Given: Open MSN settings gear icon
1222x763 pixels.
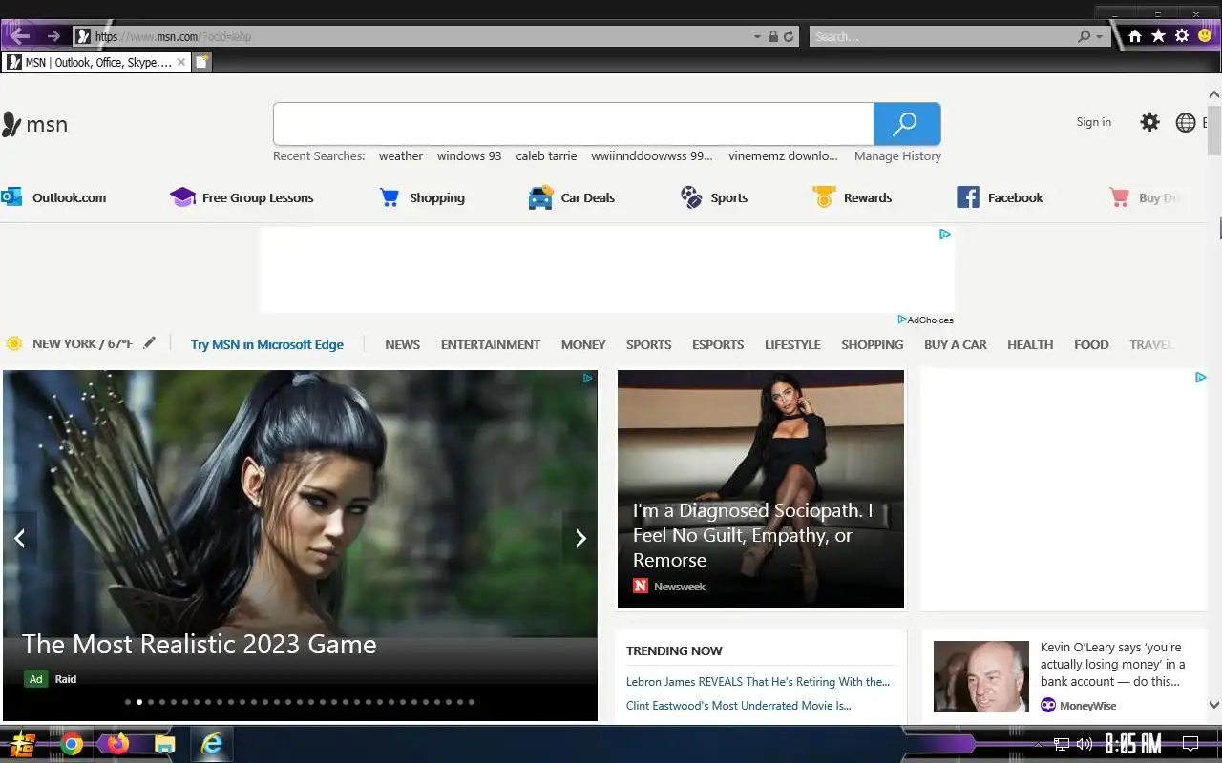Looking at the screenshot, I should (1149, 122).
